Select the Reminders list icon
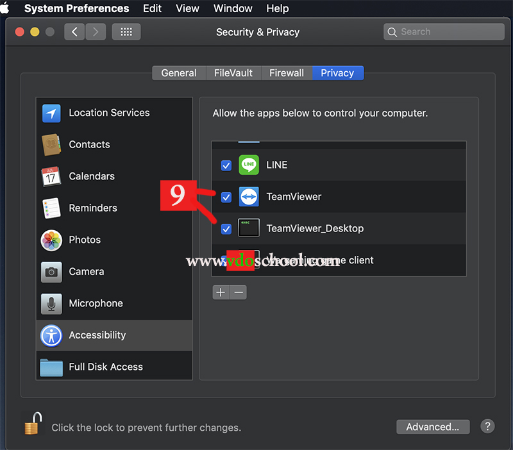Viewport: 513px width, 450px height. coord(51,208)
